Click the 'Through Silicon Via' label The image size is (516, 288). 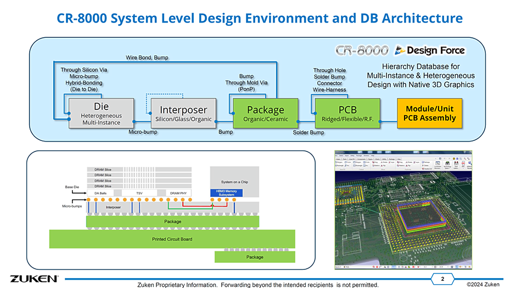coord(84,70)
